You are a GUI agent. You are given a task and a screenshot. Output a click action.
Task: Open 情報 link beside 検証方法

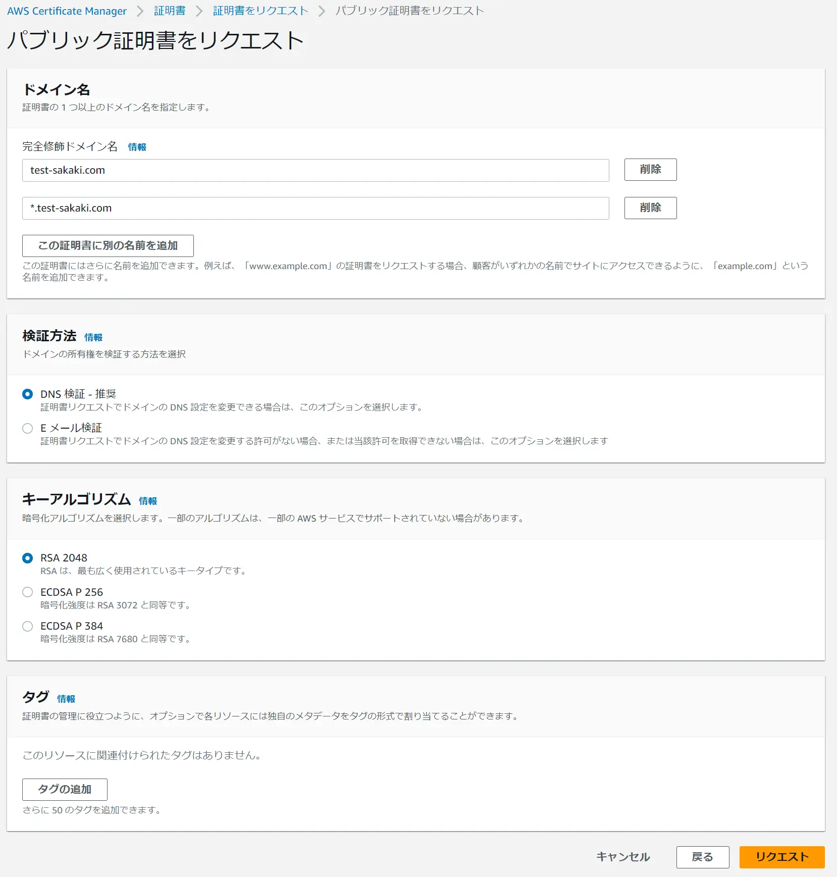[93, 337]
